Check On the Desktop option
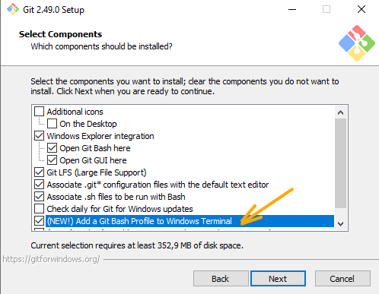Viewport: 379px width, 294px height. click(52, 124)
